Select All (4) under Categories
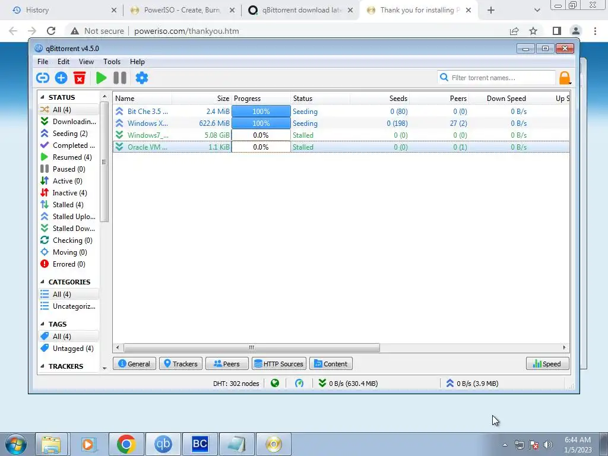 pyautogui.click(x=69, y=294)
